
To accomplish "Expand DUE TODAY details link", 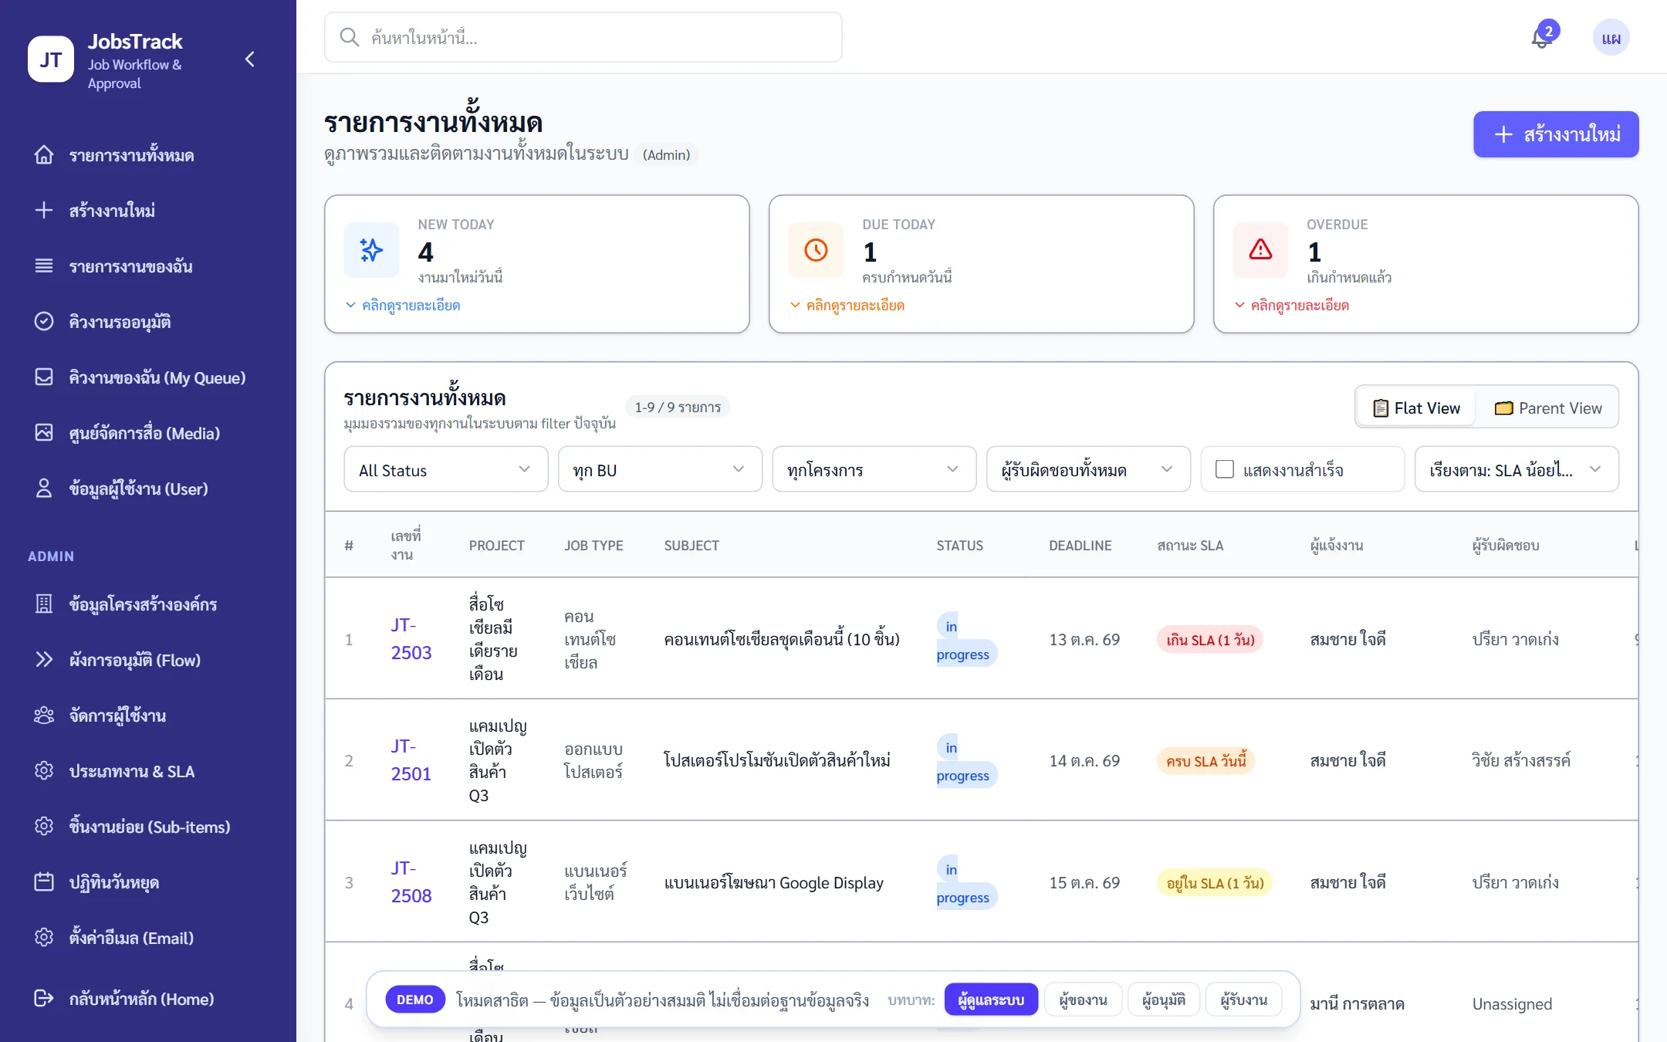I will tap(847, 306).
